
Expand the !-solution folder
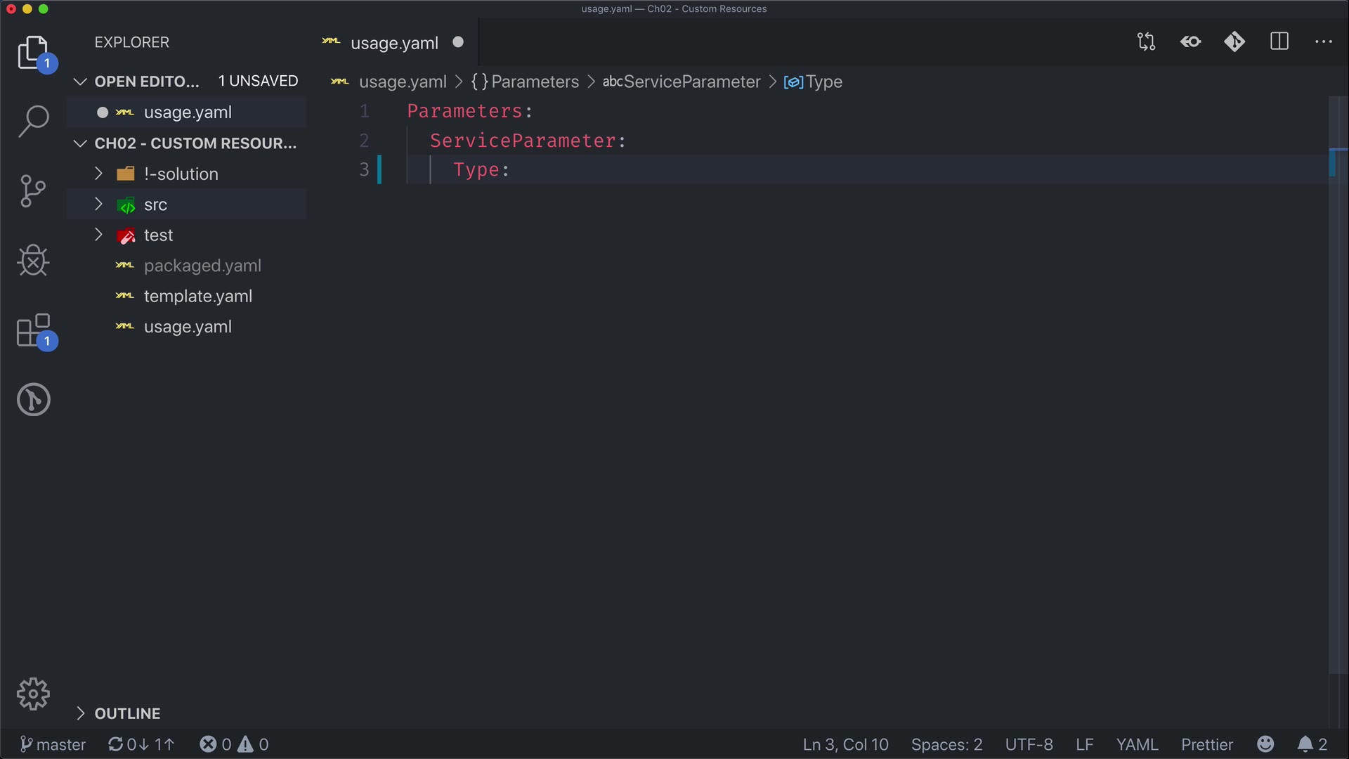coord(181,174)
